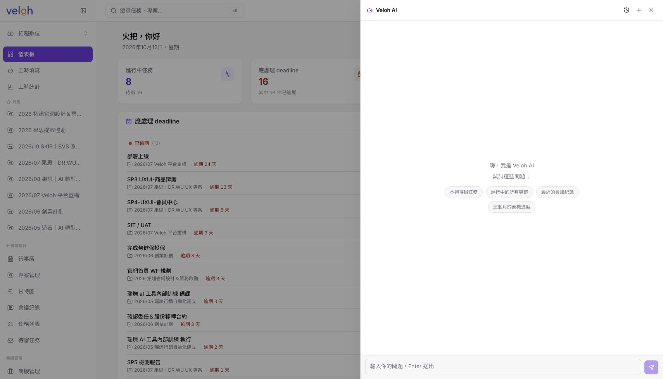
Task: Collapse the sidebar panel toggle
Action: coord(83,11)
